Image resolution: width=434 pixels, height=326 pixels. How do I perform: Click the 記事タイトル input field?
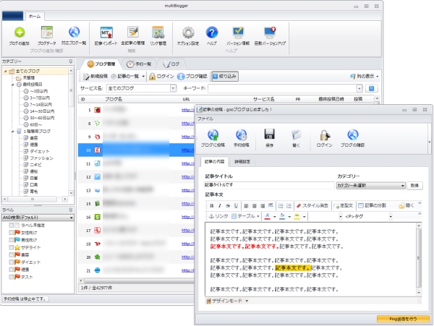coord(269,185)
